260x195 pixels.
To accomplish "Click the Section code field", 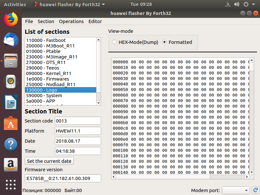I will (78, 121).
